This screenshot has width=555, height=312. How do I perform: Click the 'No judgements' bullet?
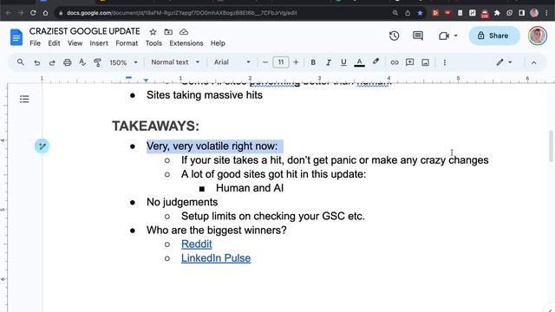[182, 202]
